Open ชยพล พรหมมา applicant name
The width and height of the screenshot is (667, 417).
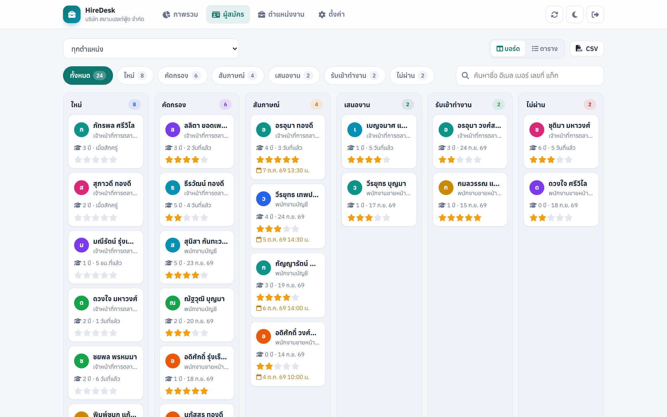pyautogui.click(x=115, y=357)
